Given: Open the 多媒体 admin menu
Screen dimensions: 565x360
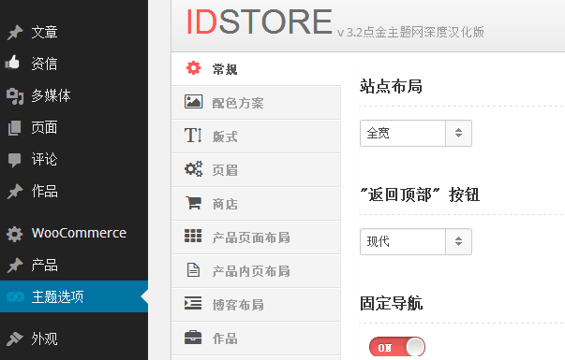Looking at the screenshot, I should [x=74, y=96].
